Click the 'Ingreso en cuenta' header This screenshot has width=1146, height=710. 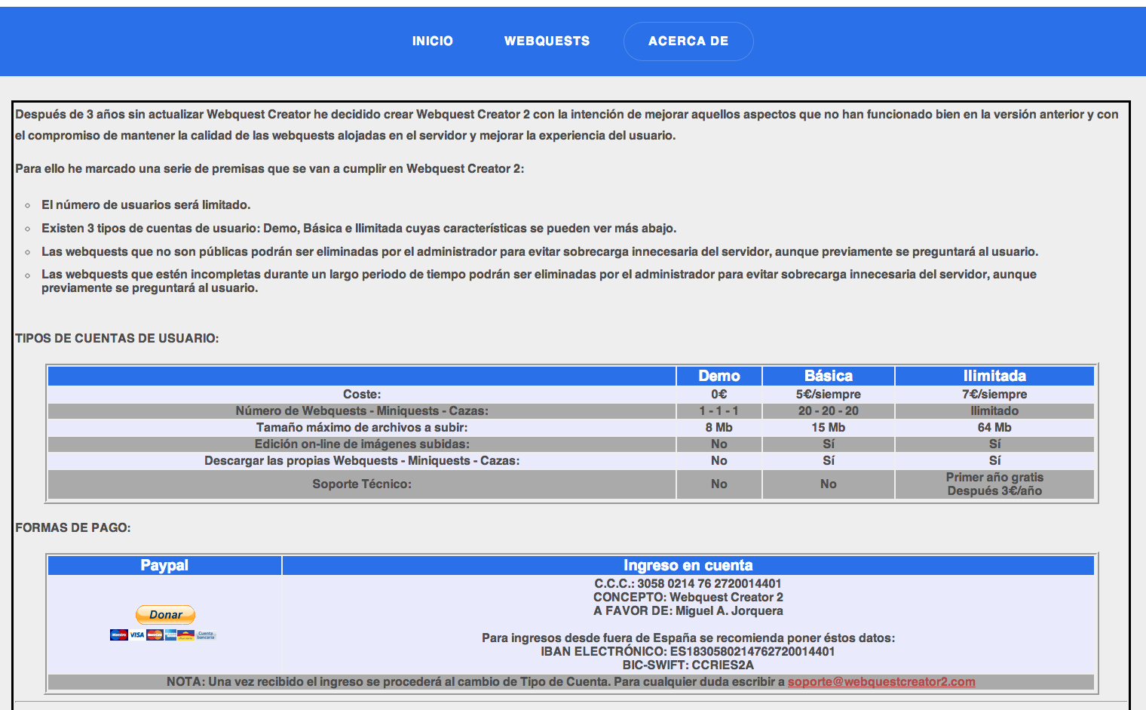coord(688,566)
